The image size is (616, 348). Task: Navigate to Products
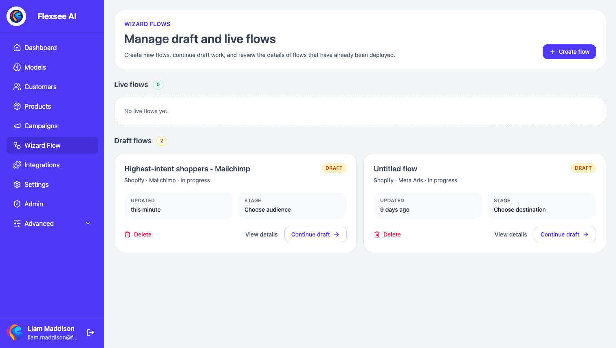click(x=52, y=106)
